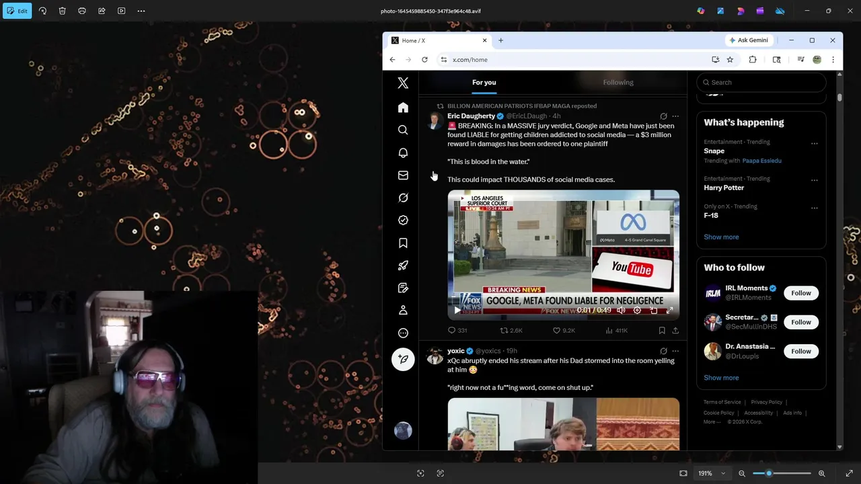Screen dimensions: 861x484
Task: Like the post showing 9.2K likes
Action: point(564,331)
